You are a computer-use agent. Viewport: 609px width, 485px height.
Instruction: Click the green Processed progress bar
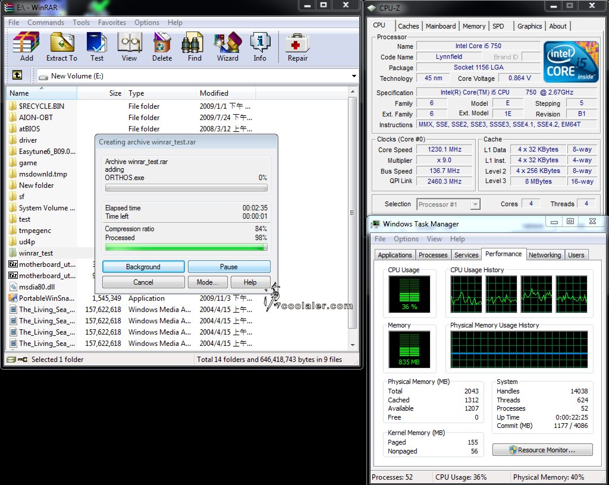tap(186, 247)
